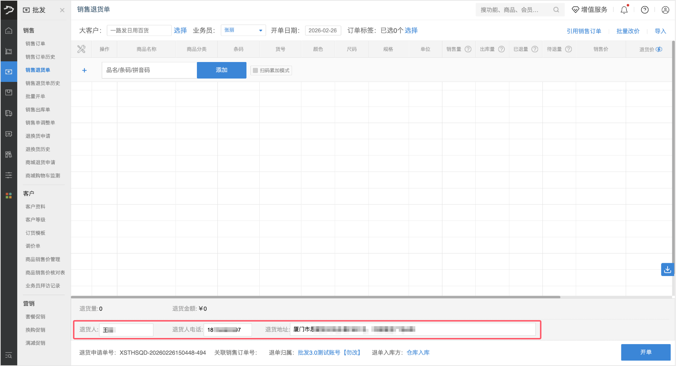Click the 引用销售订单 link

pyautogui.click(x=584, y=31)
